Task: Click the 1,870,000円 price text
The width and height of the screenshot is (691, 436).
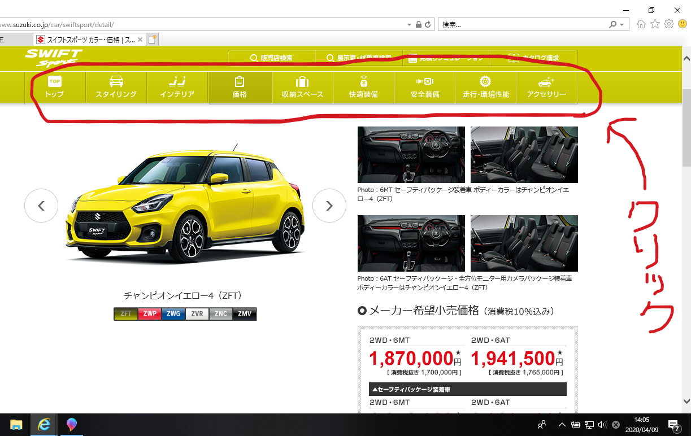Action: [x=415, y=358]
